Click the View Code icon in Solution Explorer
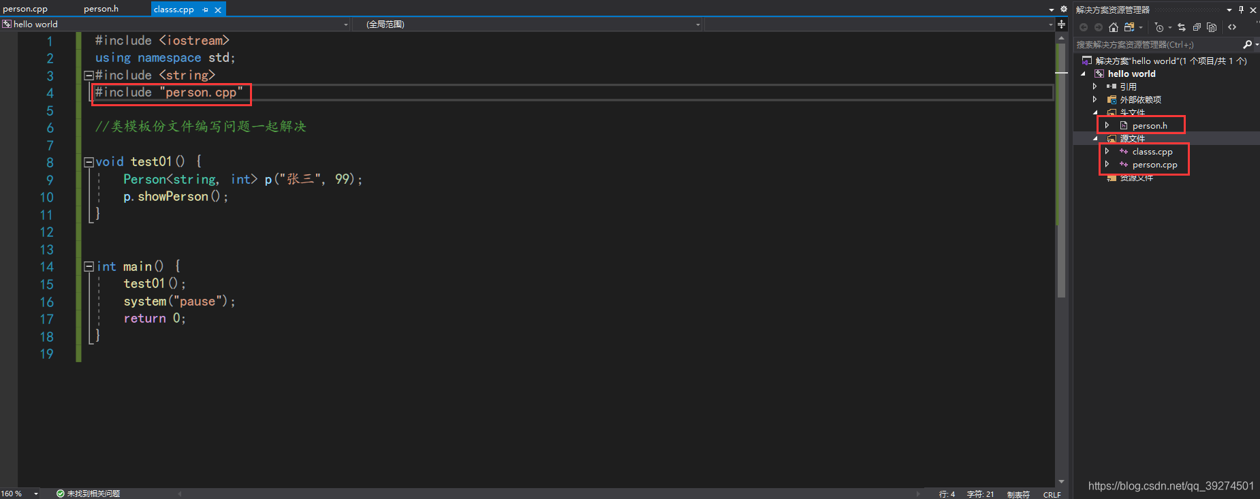Screen dimensions: 1260x499 pyautogui.click(x=1232, y=27)
